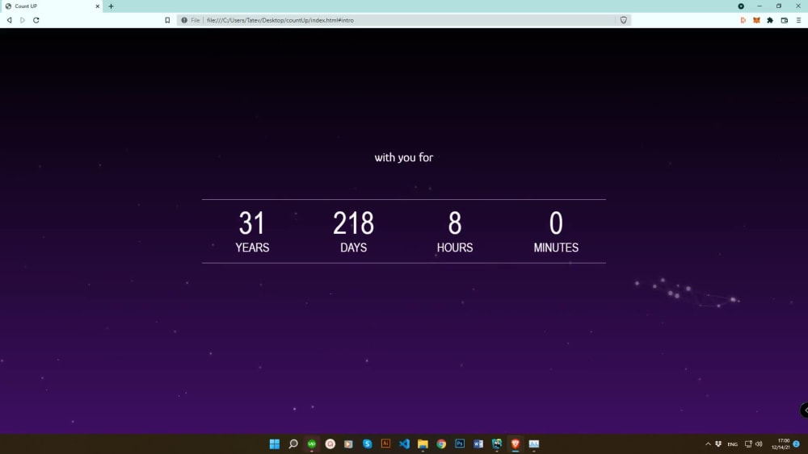This screenshot has height=454, width=808.
Task: Click the 8 HOURS counter
Action: point(454,231)
